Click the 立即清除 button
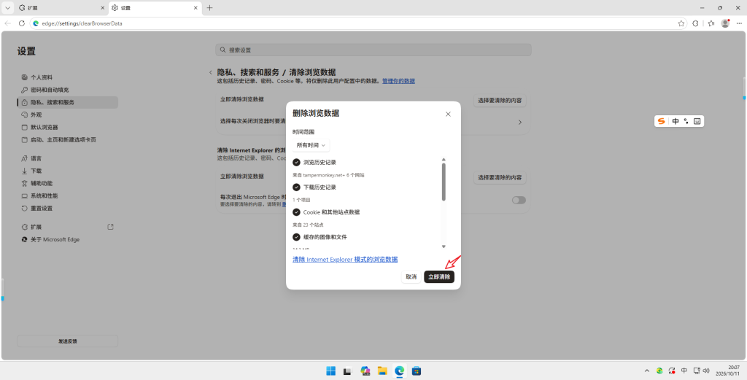 439,276
